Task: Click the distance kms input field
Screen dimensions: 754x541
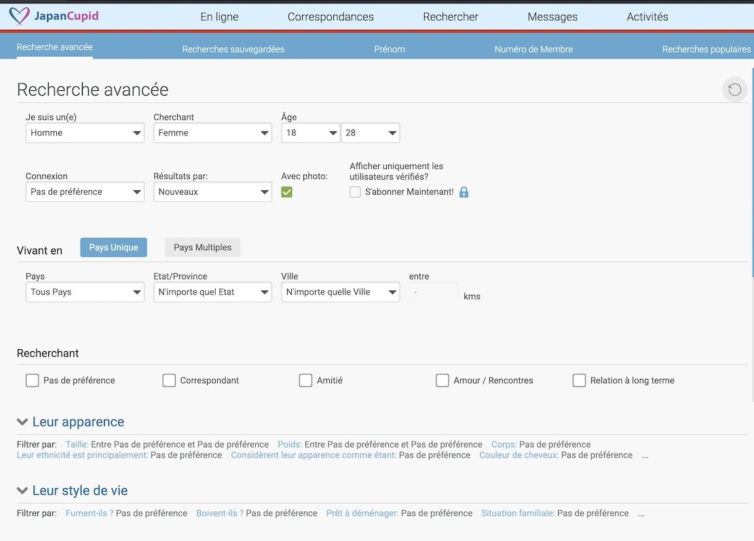Action: tap(434, 292)
